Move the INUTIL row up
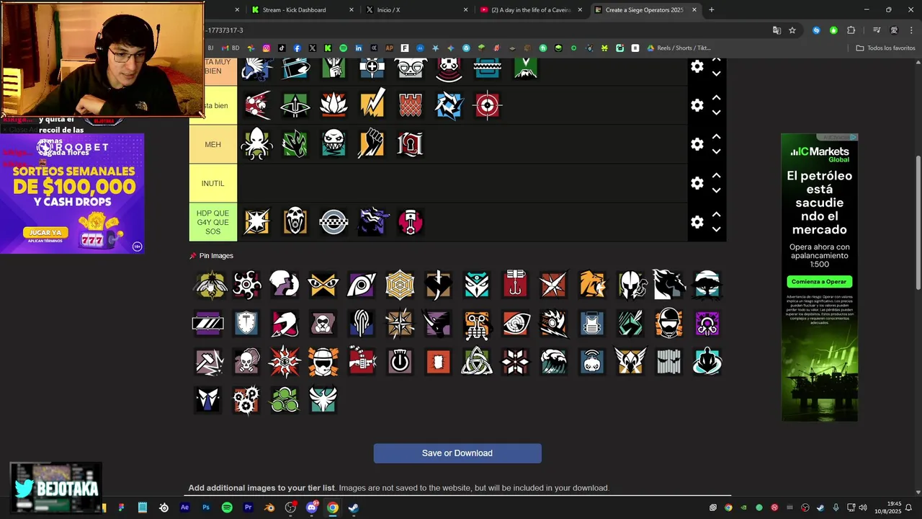The image size is (922, 519). pos(717,176)
